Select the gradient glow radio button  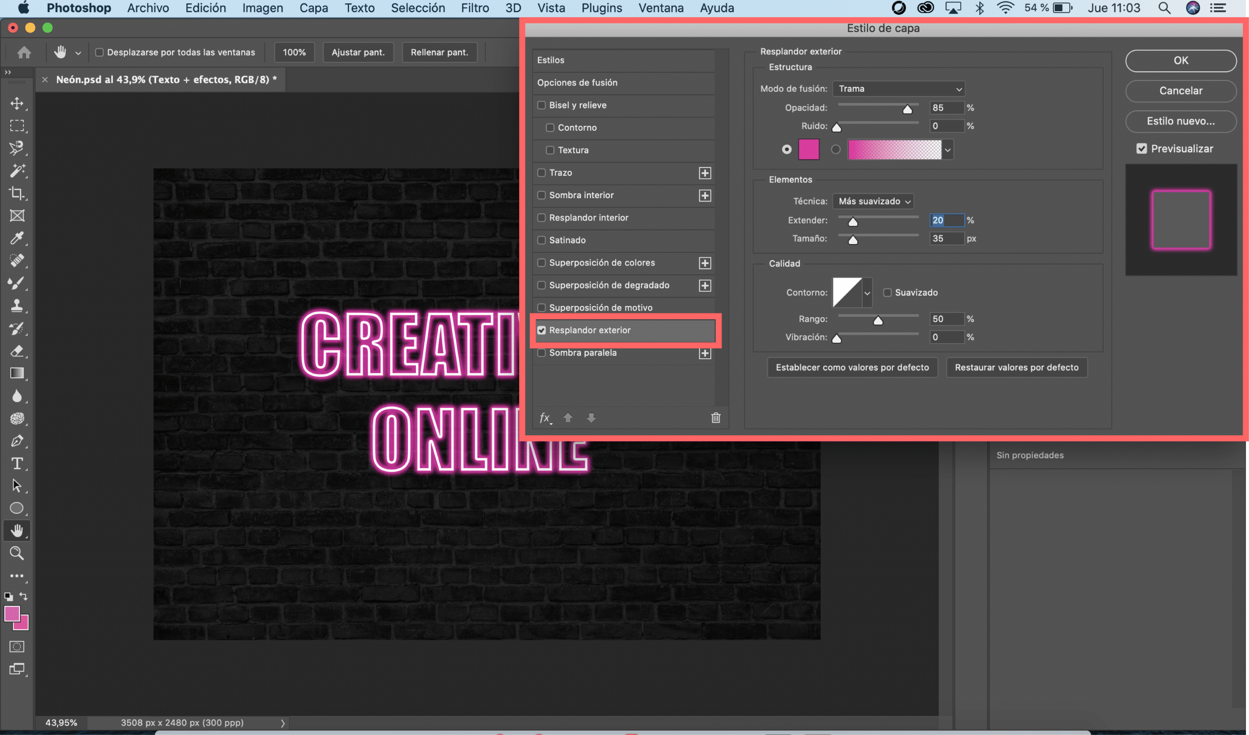[836, 149]
